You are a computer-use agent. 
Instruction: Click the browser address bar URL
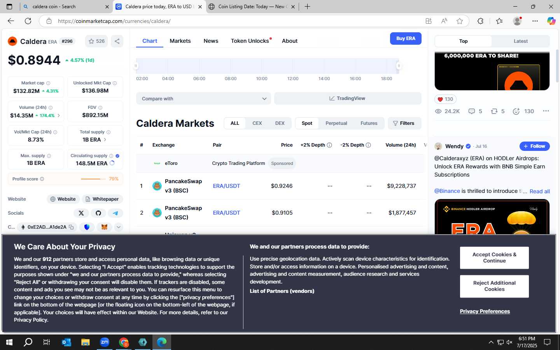point(114,21)
